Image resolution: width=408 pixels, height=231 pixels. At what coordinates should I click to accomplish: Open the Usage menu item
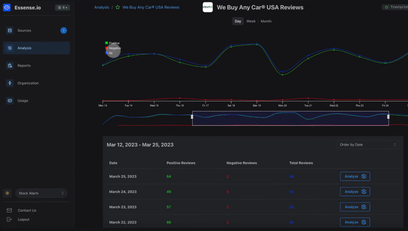point(36,100)
